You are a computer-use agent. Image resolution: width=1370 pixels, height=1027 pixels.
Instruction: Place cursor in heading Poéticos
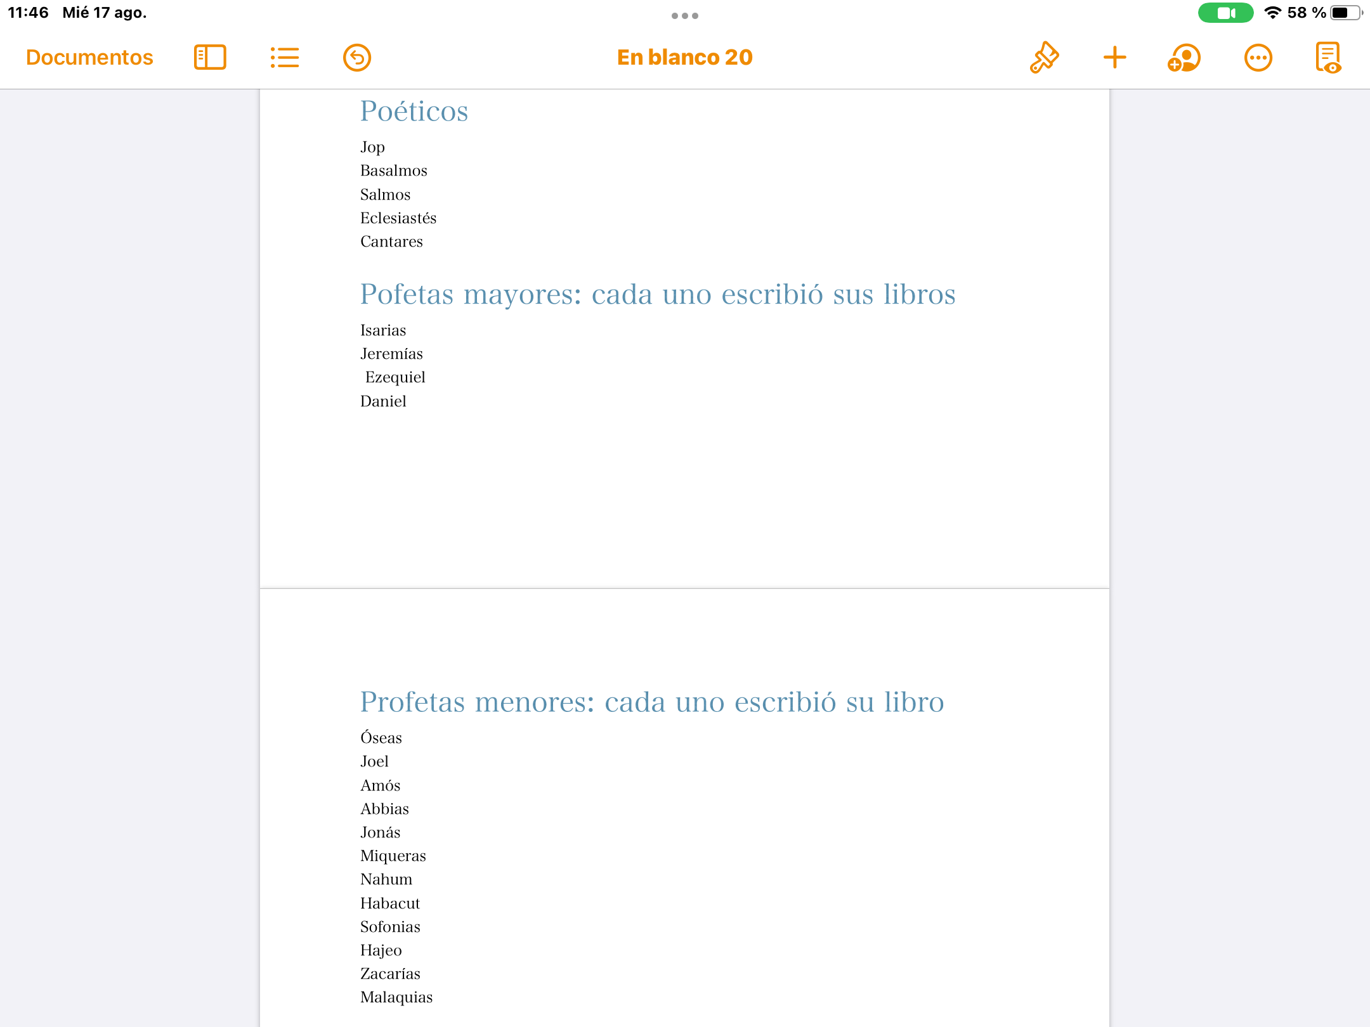(x=414, y=111)
